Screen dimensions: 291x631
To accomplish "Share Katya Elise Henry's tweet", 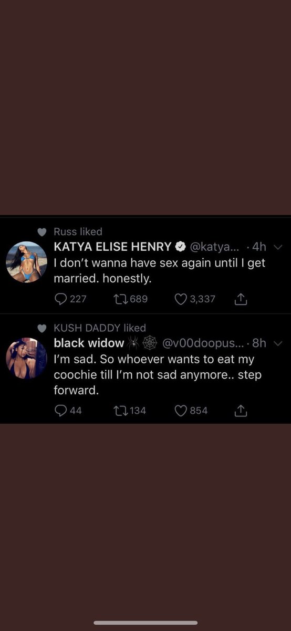I will (241, 299).
